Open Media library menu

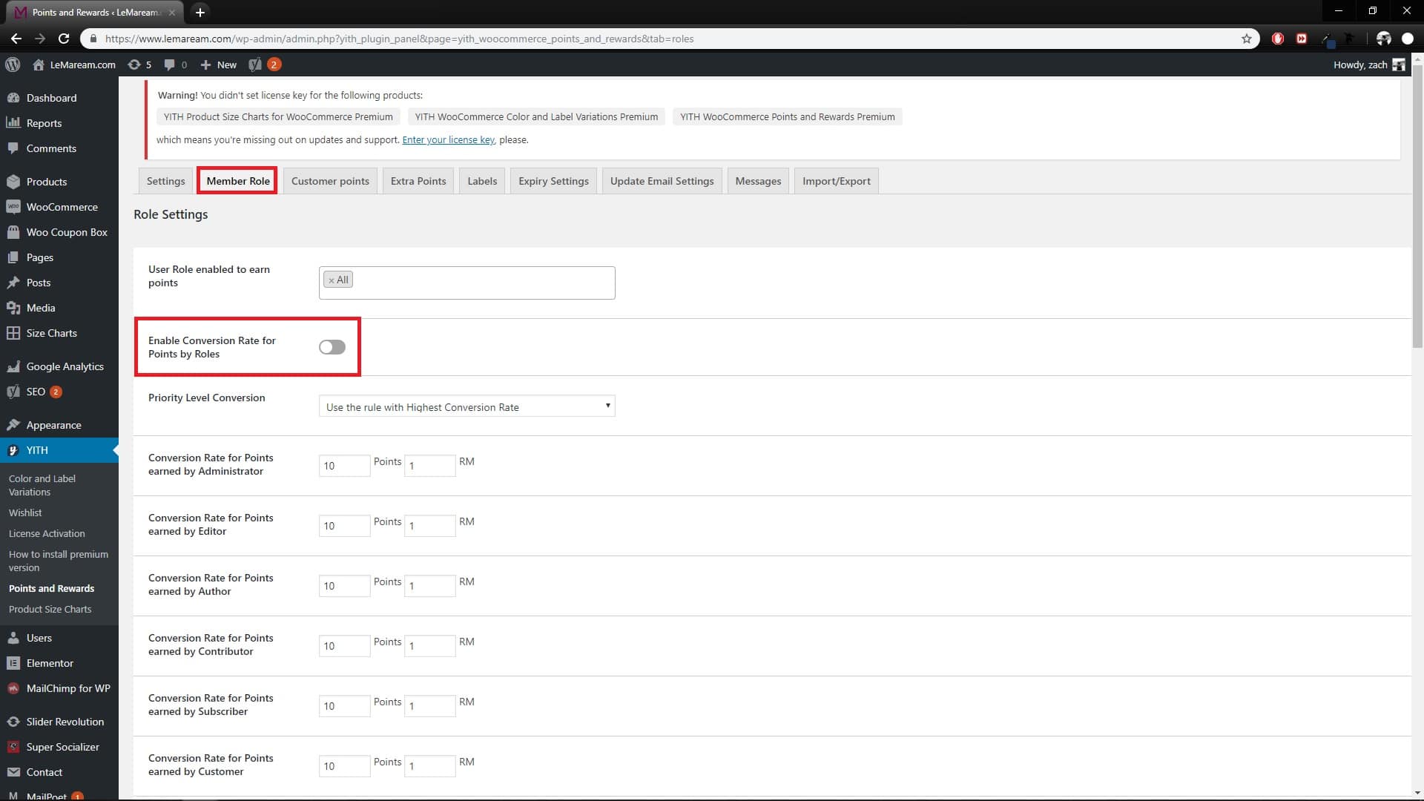point(41,308)
